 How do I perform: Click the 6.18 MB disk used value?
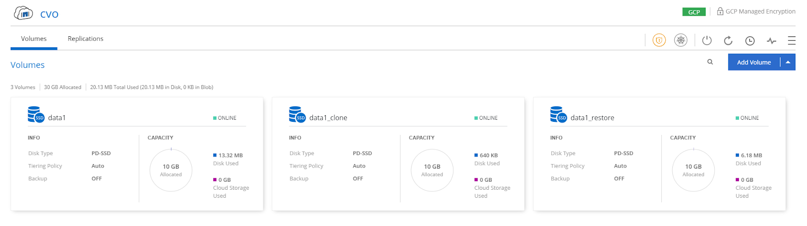click(752, 156)
